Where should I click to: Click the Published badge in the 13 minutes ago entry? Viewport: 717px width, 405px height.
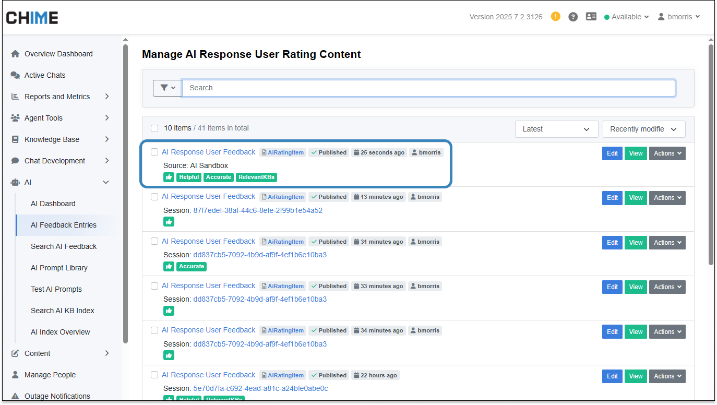pyautogui.click(x=328, y=197)
